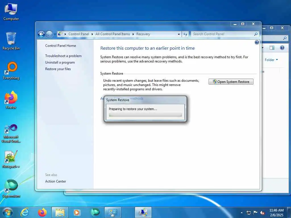The image size is (291, 218).
Task: Select the Everything search shortcut
Action: [11, 71]
